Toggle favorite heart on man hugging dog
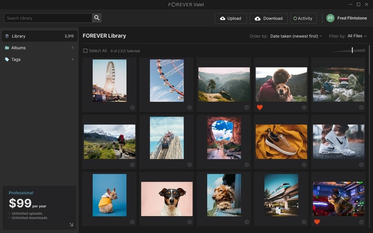This screenshot has width=373, height=233. click(260, 107)
